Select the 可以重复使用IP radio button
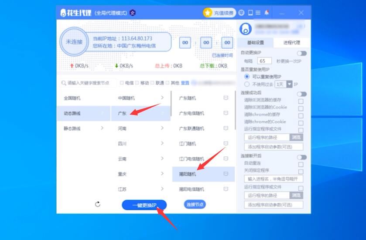366x240 pixels. (x=247, y=77)
